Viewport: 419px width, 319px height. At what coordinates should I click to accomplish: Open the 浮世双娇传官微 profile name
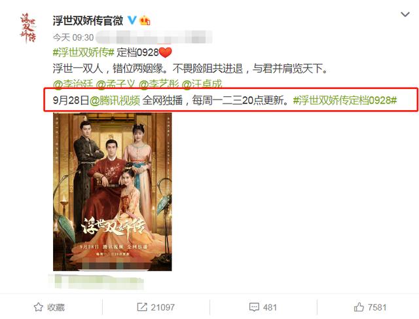(88, 20)
